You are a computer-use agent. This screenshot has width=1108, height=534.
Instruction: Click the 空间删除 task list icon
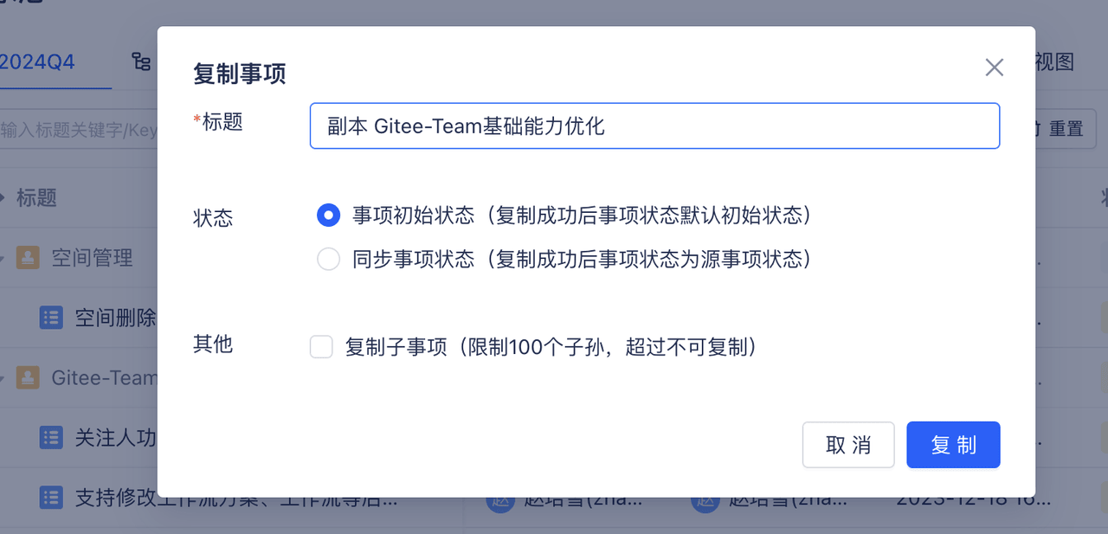(51, 317)
